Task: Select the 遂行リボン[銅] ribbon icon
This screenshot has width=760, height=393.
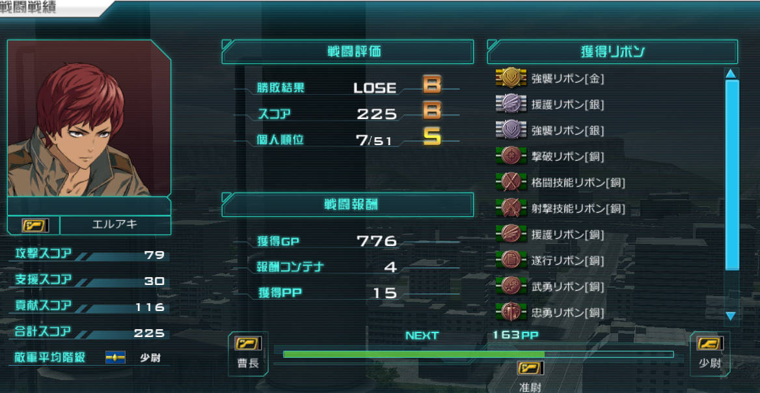Action: click(x=511, y=261)
